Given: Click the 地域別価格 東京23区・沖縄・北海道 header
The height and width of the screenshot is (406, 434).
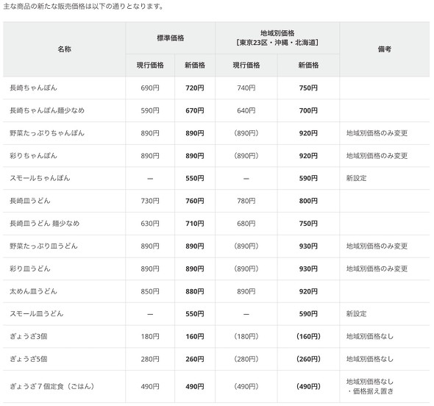Looking at the screenshot, I should click(x=277, y=38).
